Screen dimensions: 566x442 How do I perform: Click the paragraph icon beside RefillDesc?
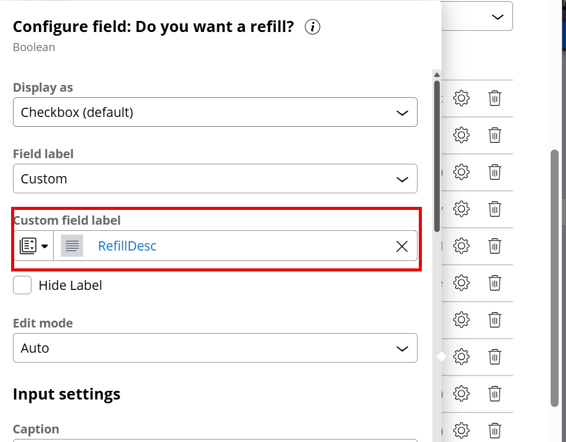pyautogui.click(x=72, y=246)
